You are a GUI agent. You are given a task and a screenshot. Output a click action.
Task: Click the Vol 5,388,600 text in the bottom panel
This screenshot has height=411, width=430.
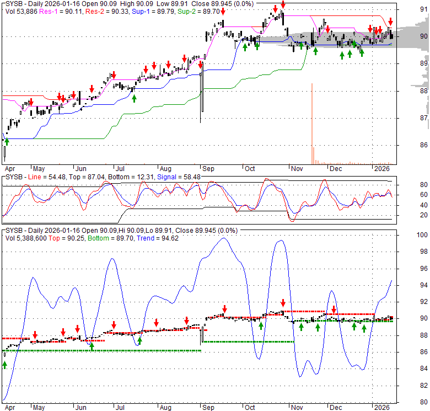click(28, 238)
